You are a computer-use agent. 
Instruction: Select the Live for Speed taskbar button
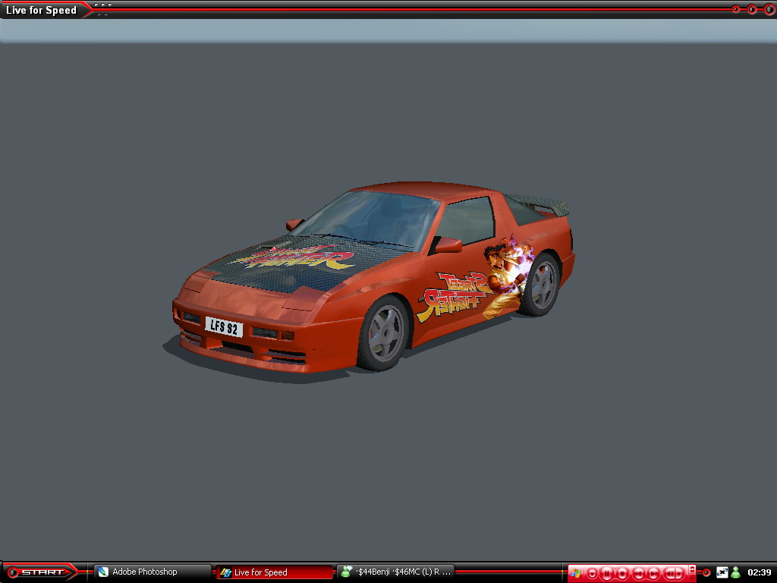tap(274, 572)
